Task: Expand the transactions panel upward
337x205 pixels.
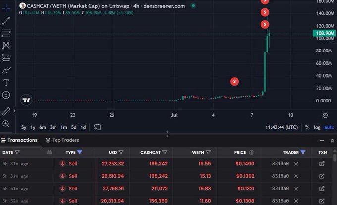Action: point(332,141)
